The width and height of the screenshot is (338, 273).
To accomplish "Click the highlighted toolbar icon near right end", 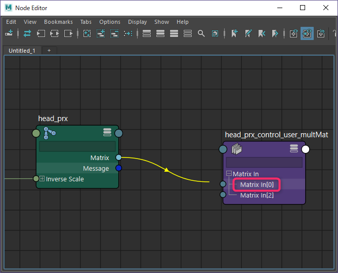I will pyautogui.click(x=307, y=33).
